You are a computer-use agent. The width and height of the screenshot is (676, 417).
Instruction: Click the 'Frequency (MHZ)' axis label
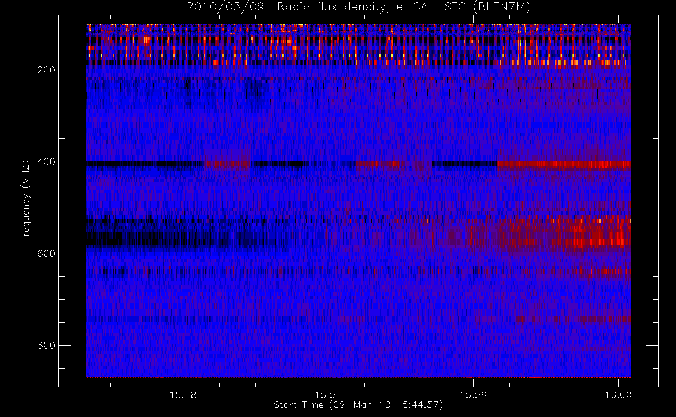click(26, 201)
